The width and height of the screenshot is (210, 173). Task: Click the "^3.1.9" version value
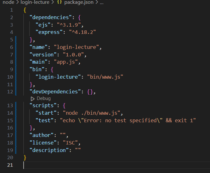tap(69, 25)
